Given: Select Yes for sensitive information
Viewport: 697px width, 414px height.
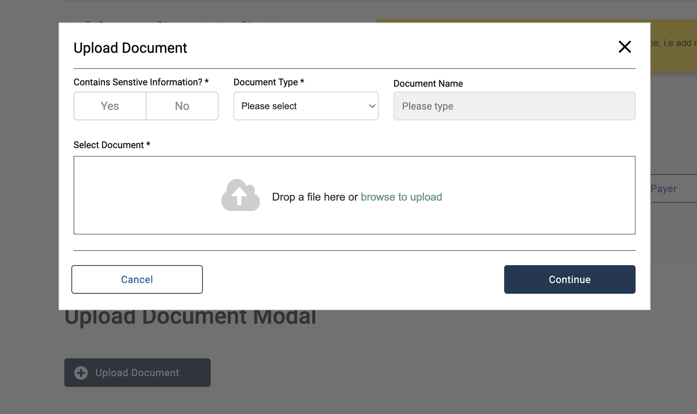Looking at the screenshot, I should coord(110,106).
